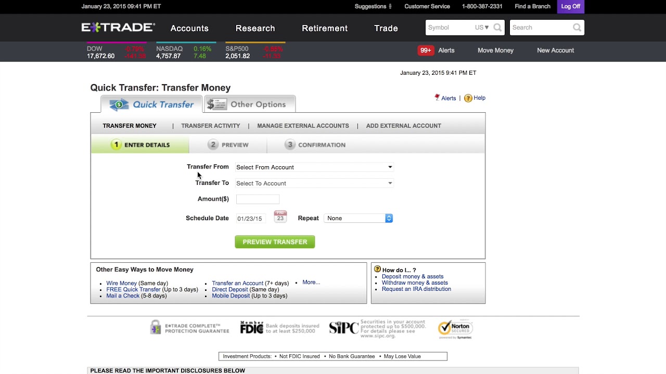Click the Transfer an Account link
Viewport: 666px width, 374px height.
pyautogui.click(x=237, y=283)
